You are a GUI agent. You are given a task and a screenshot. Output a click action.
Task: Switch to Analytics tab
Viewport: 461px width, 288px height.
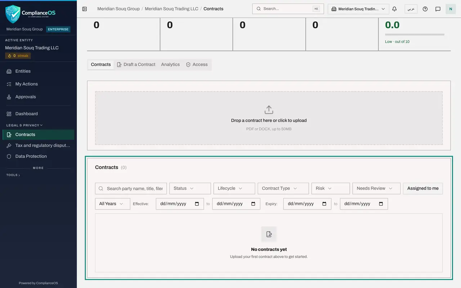pos(170,64)
